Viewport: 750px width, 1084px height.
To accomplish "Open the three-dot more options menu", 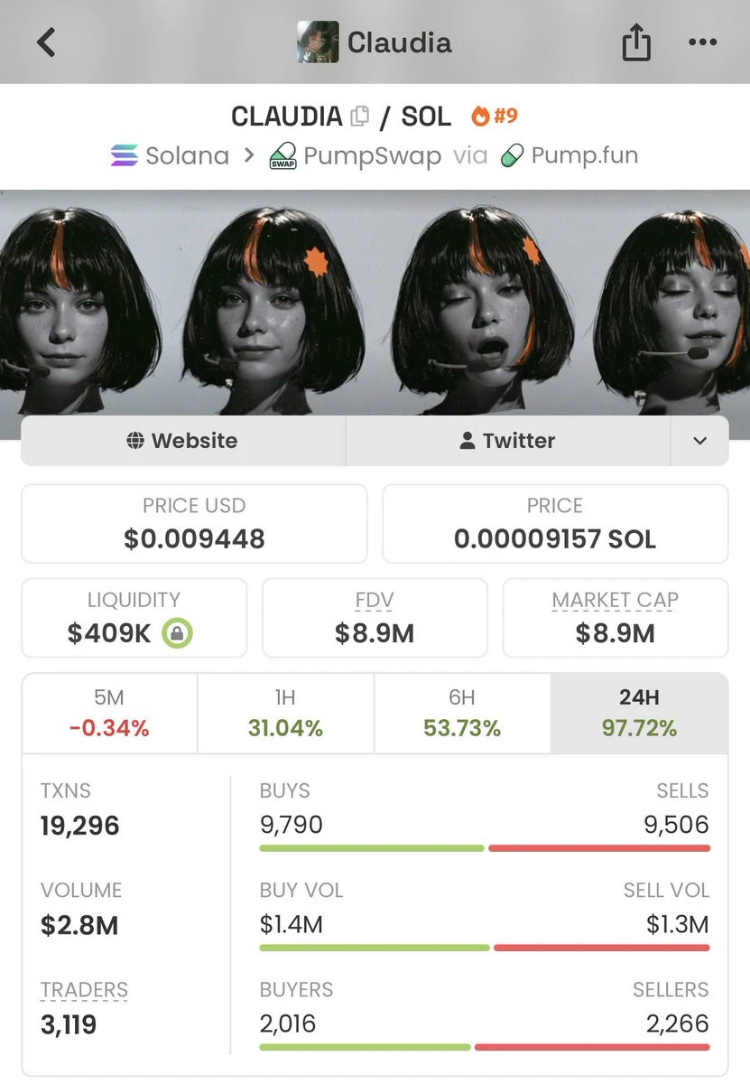I will coord(702,42).
